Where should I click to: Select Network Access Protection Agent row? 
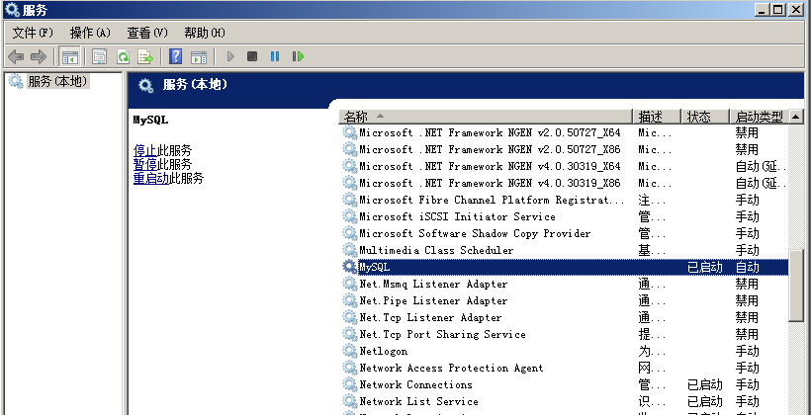pos(565,368)
